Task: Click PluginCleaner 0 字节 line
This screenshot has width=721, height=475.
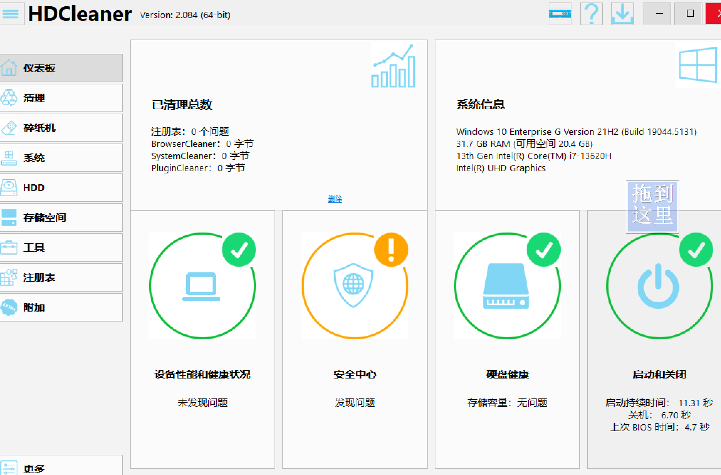Action: (198, 168)
